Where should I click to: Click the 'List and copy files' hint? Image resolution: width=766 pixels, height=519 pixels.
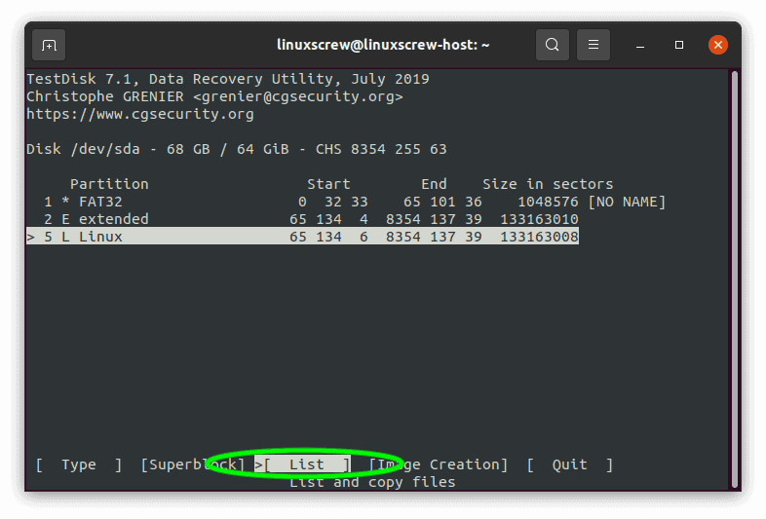click(x=372, y=482)
